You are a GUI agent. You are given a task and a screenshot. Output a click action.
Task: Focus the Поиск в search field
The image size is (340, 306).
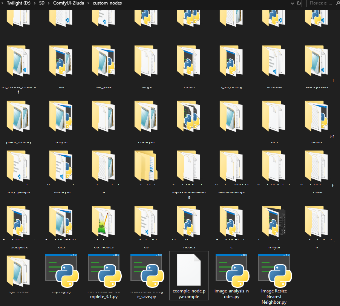pyautogui.click(x=323, y=3)
